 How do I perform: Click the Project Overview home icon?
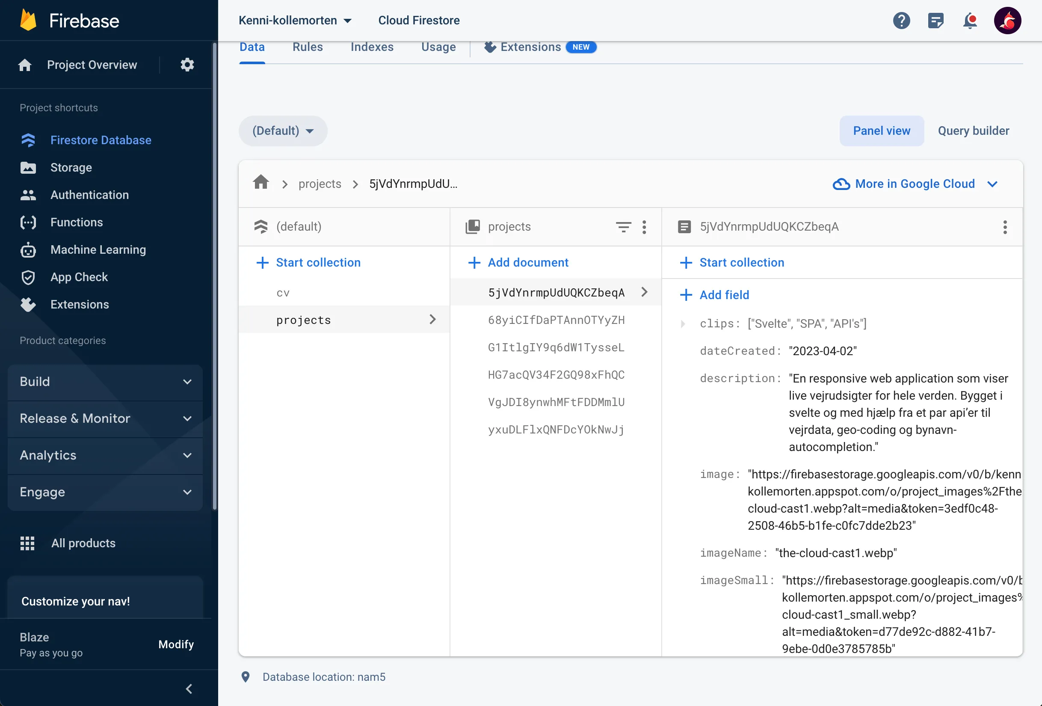pyautogui.click(x=25, y=65)
